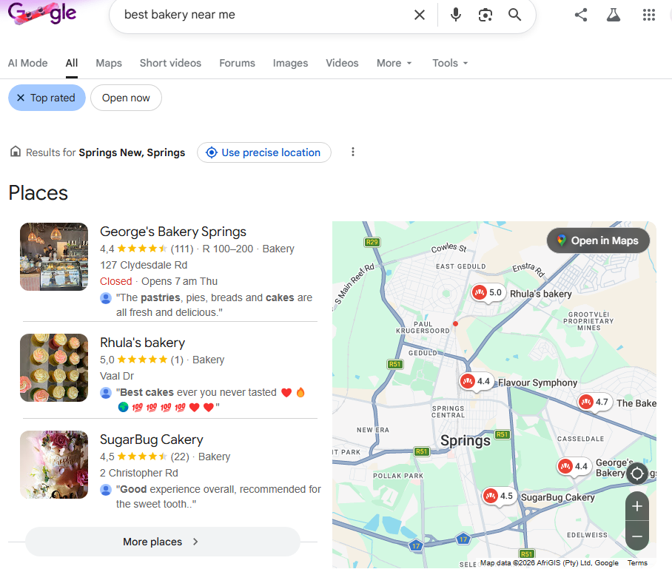
Task: Click George's Bakery '127 Clydesdale Rd' address
Action: click(x=144, y=265)
